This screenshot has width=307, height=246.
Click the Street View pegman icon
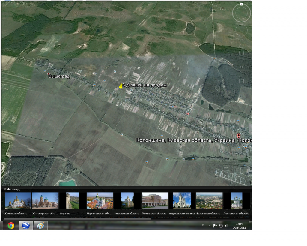241,43
